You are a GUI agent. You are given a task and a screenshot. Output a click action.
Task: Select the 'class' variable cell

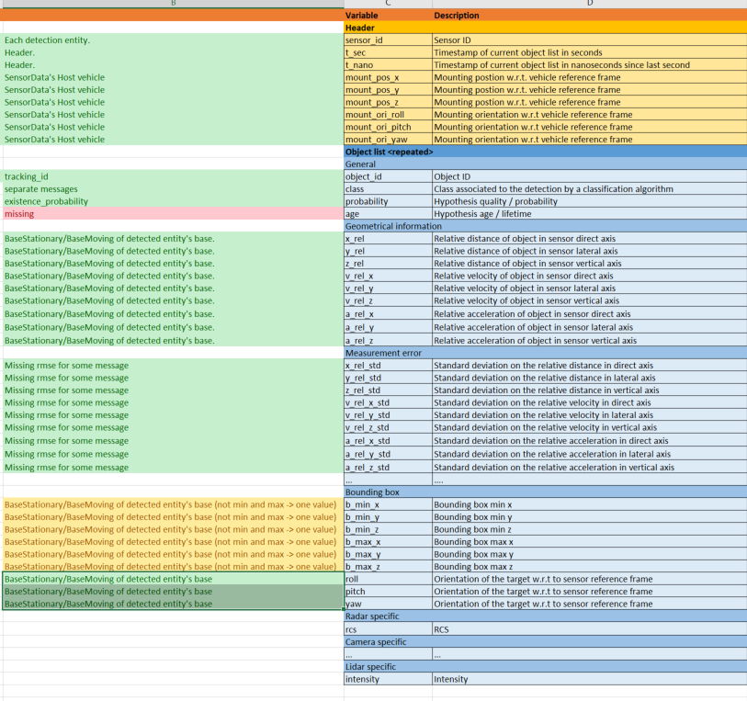point(388,188)
